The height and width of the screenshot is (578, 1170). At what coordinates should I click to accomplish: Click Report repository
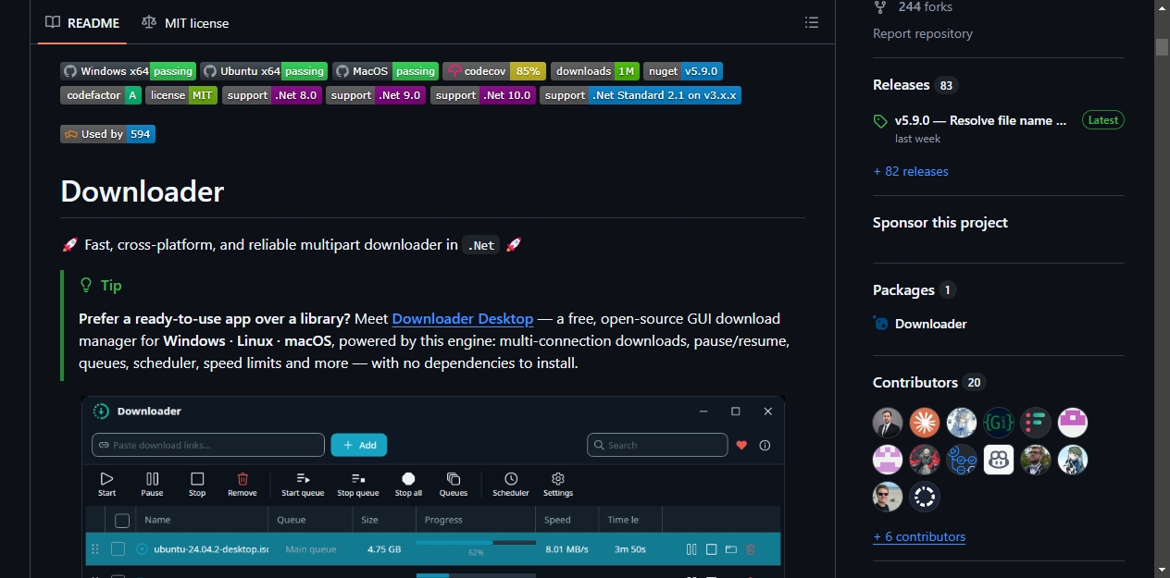coord(923,33)
